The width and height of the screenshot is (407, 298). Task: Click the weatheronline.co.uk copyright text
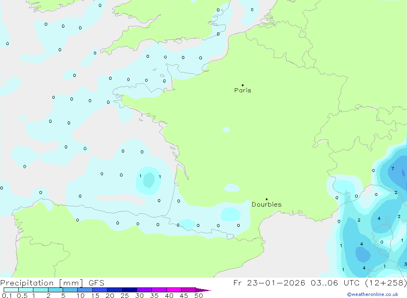pyautogui.click(x=372, y=294)
